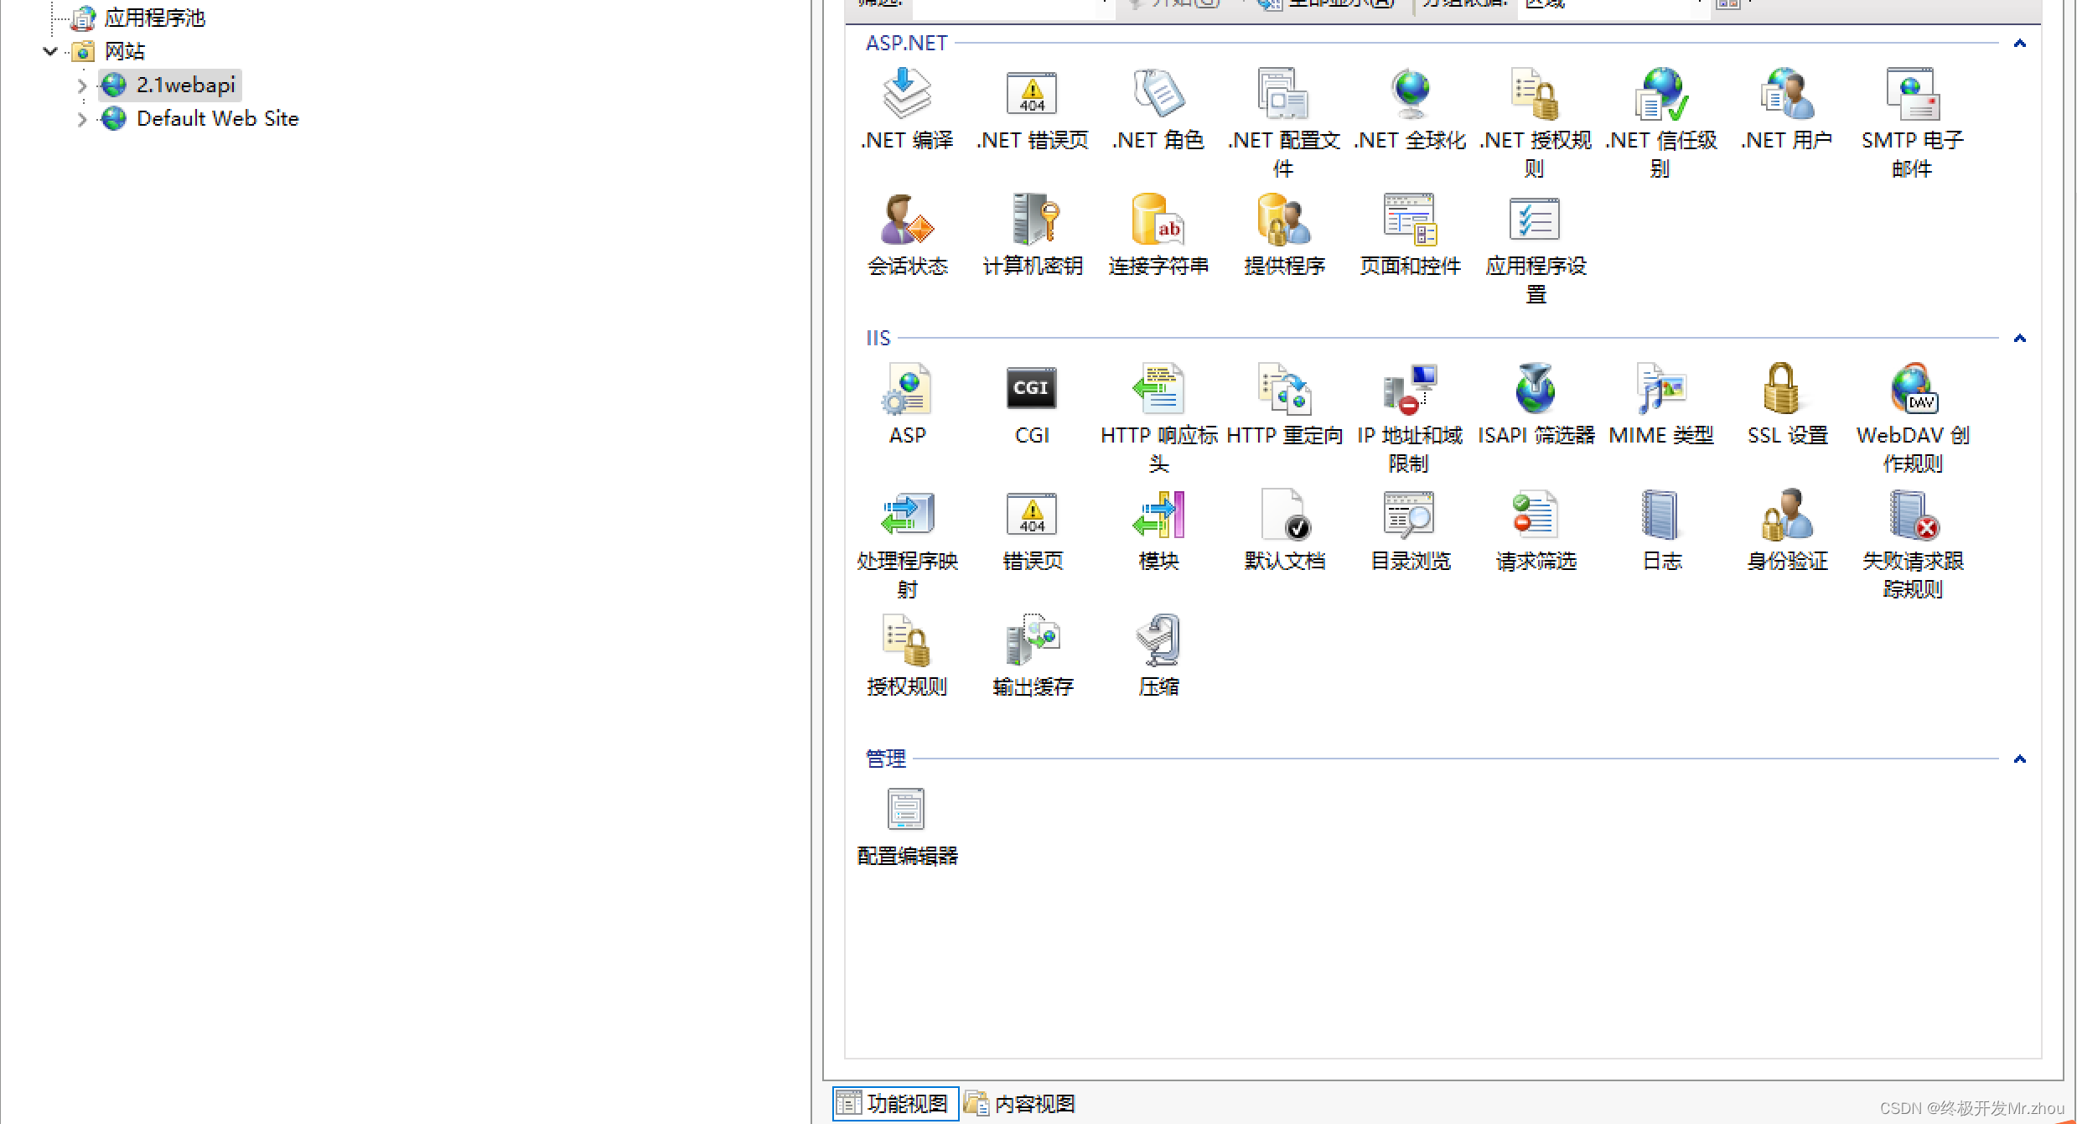2077x1124 pixels.
Task: Open the 提供程序 feature icon
Action: (1283, 220)
